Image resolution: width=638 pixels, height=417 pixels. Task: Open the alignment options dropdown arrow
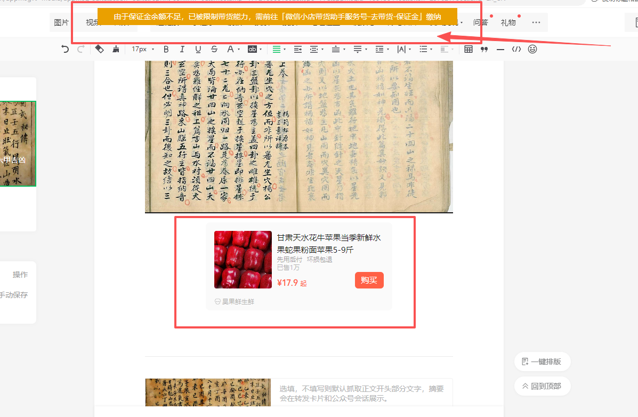[x=285, y=50]
